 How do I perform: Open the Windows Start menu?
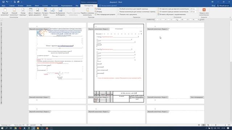pos(2,128)
